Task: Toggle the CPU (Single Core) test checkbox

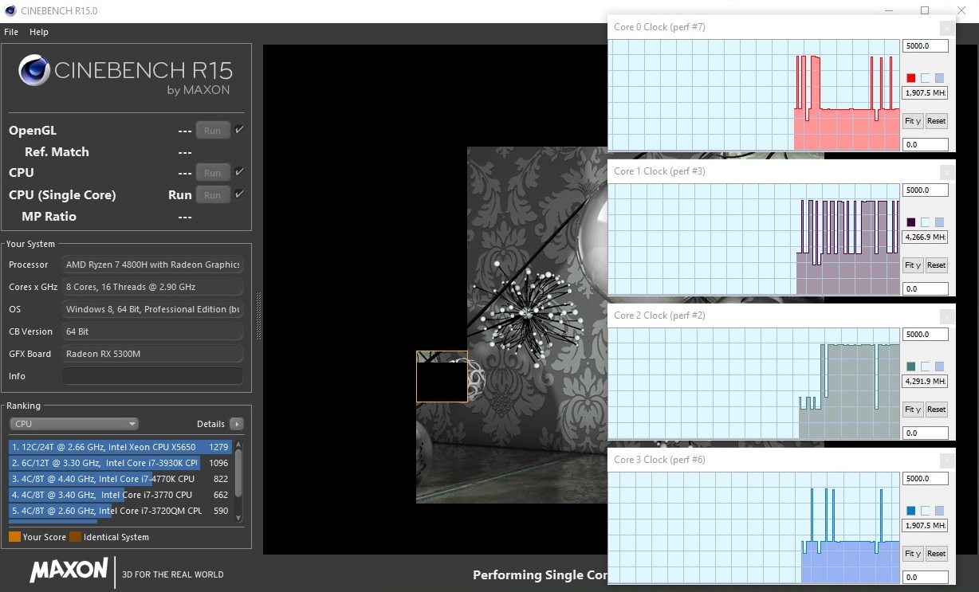Action: coord(239,194)
